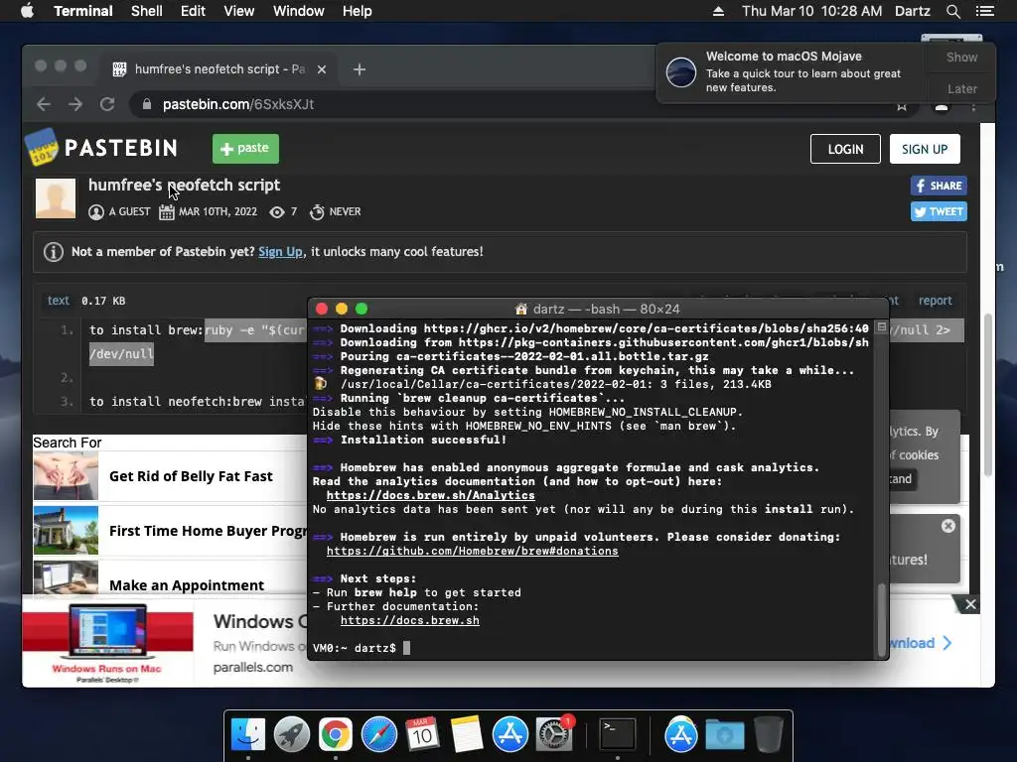Open docs.brew.sh/Analytics link in Terminal
This screenshot has width=1017, height=762.
tap(431, 495)
